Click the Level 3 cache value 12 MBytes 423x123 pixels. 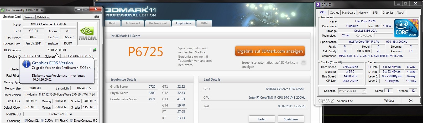point(391,81)
